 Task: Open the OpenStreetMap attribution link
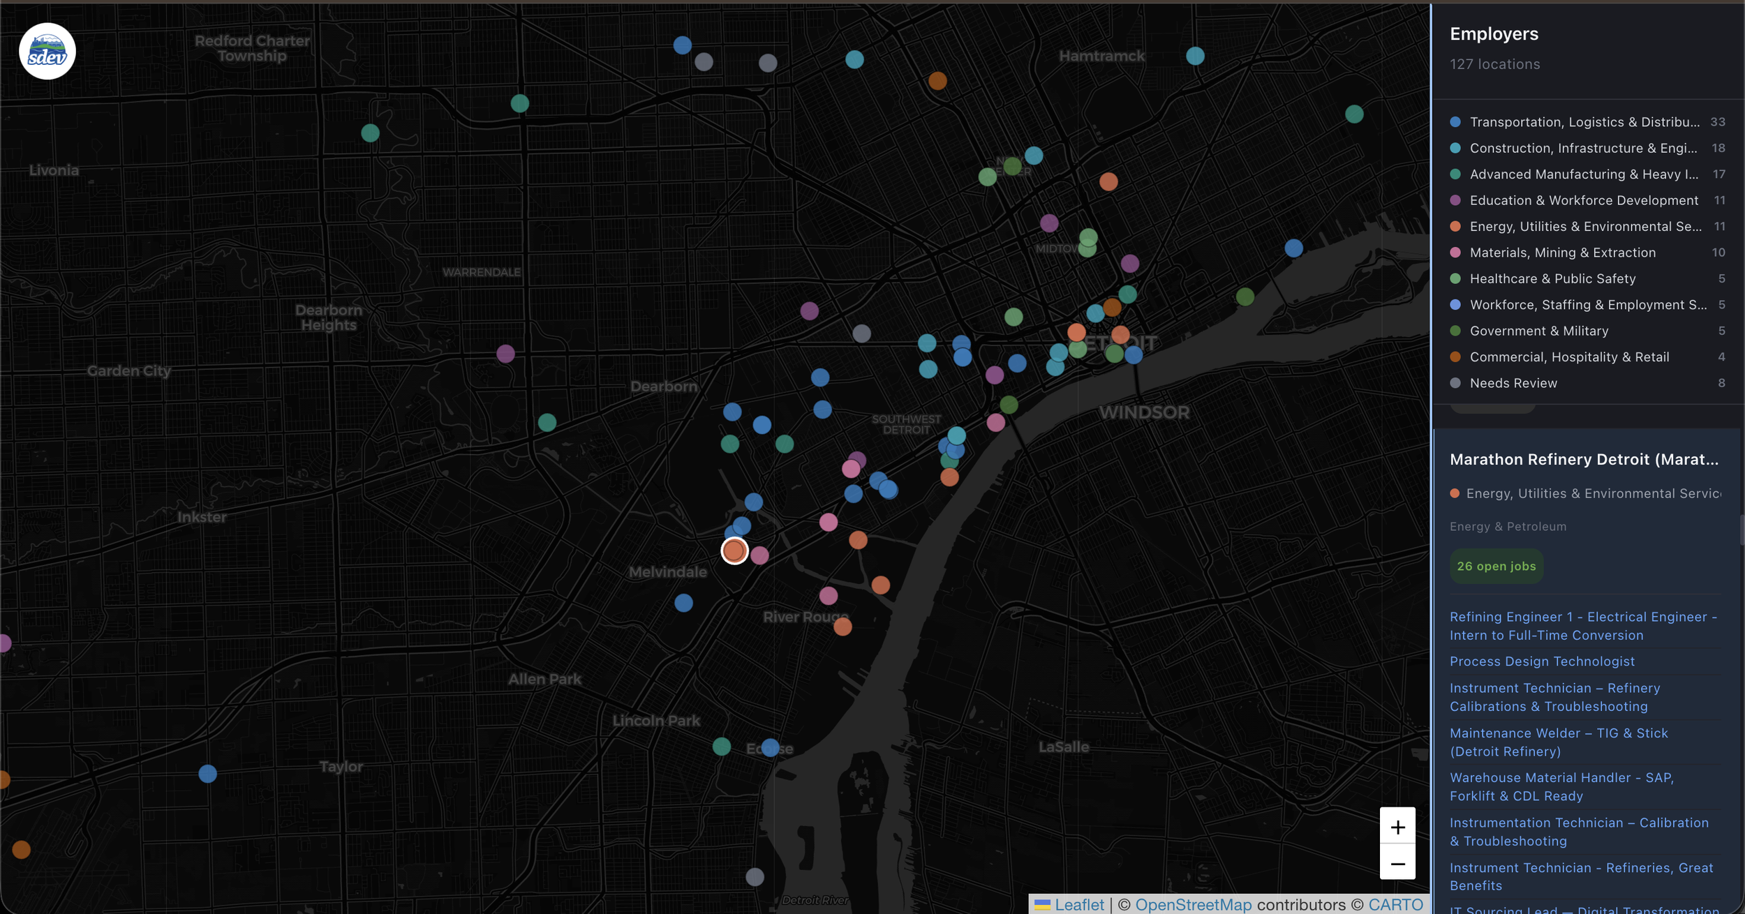[1194, 905]
